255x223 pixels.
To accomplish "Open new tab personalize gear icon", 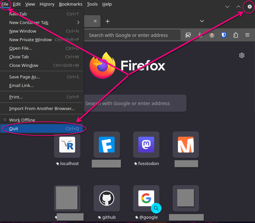I will pos(242,55).
